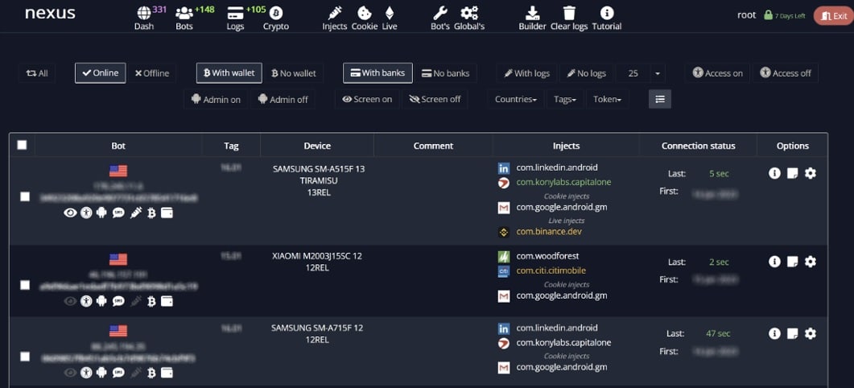Expand the Token dropdown

[x=607, y=99]
